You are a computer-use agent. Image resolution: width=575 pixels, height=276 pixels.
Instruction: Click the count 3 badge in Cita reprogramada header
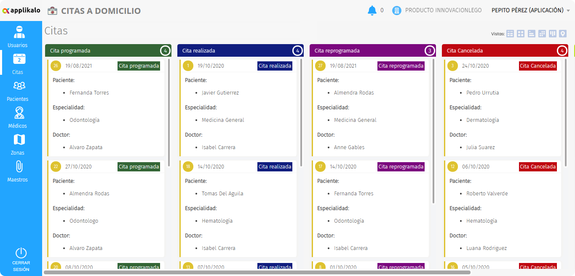coord(430,51)
